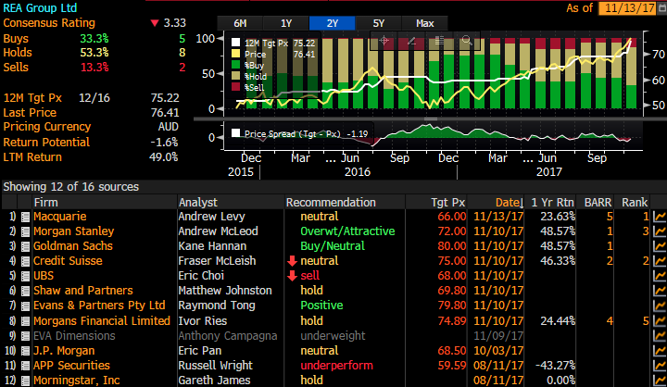The image size is (667, 387).
Task: Click the Return Potential -1.6% value
Action: pos(164,142)
